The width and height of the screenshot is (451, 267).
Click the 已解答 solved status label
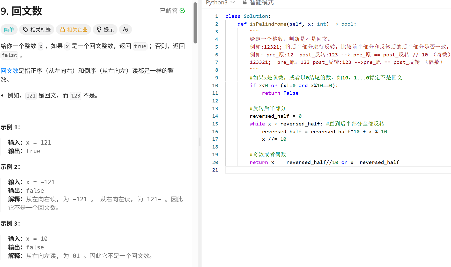pyautogui.click(x=169, y=11)
